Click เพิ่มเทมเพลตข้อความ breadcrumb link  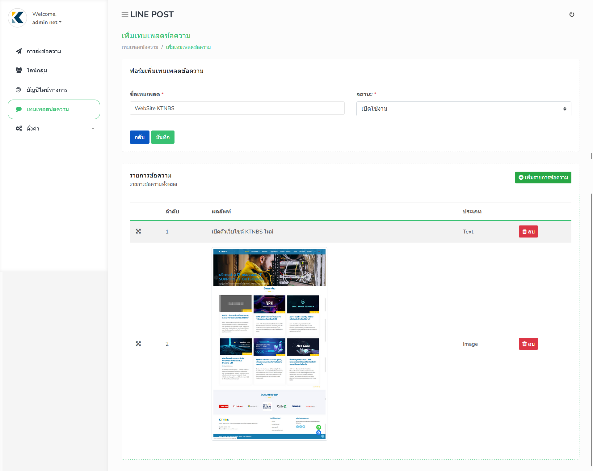188,47
